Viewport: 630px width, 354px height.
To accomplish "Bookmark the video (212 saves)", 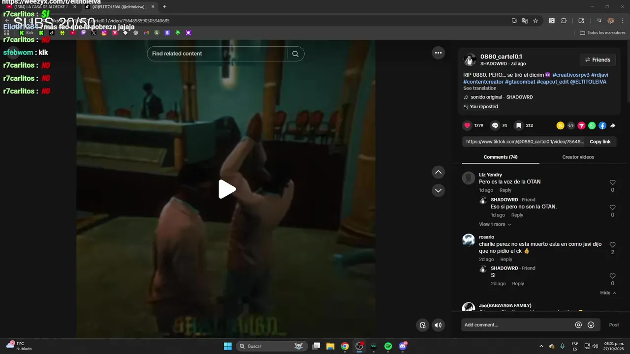I will coord(518,125).
